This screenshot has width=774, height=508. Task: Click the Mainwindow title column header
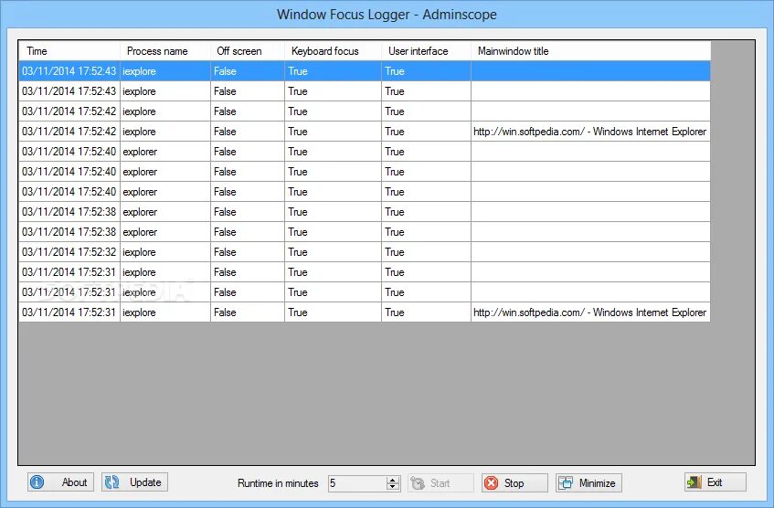[x=591, y=51]
